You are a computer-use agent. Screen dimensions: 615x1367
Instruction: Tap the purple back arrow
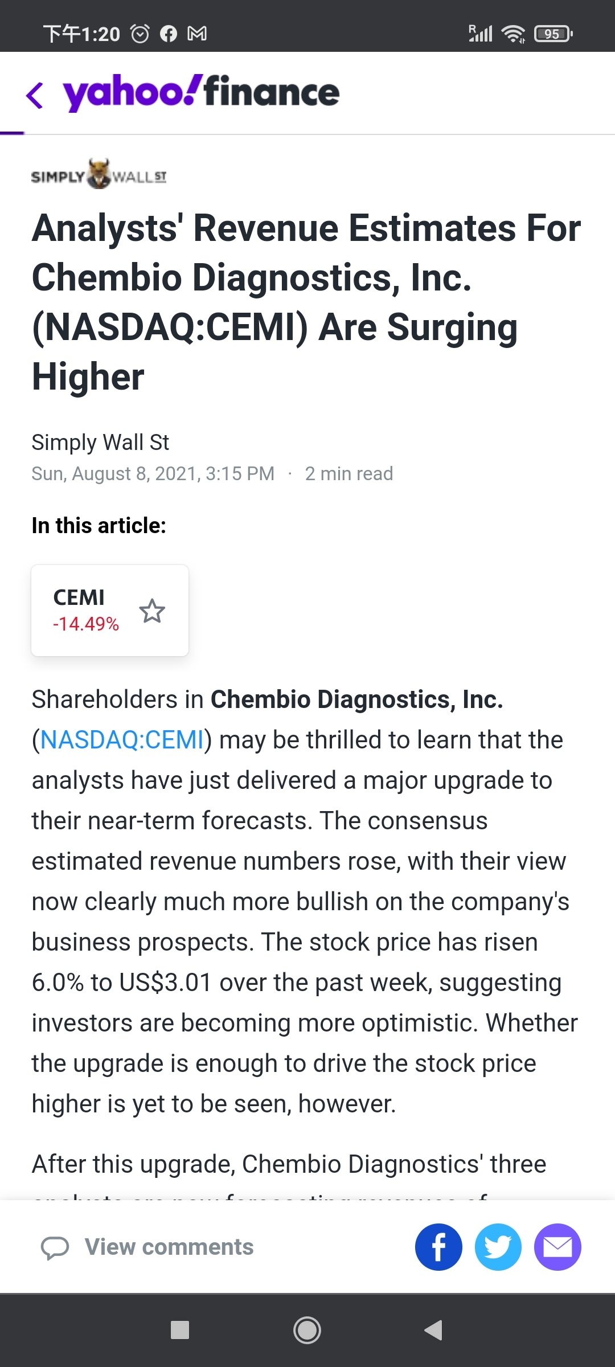click(x=35, y=95)
